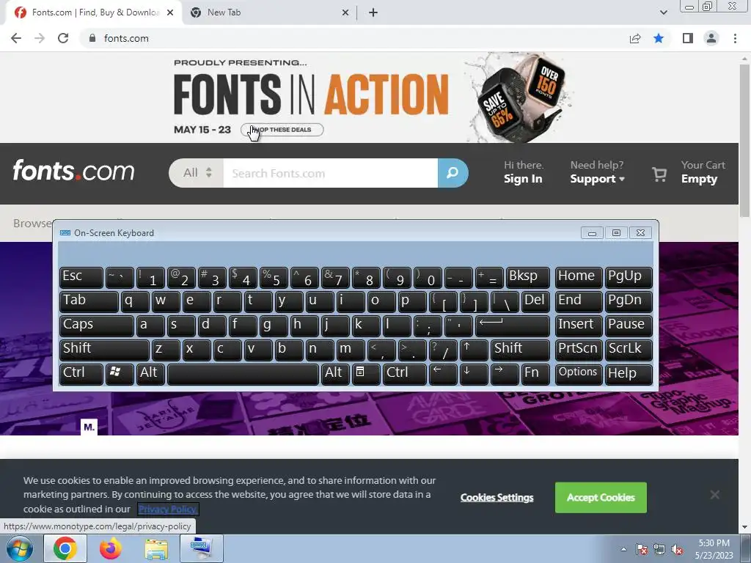Reload the page
751x563 pixels.
[63, 38]
